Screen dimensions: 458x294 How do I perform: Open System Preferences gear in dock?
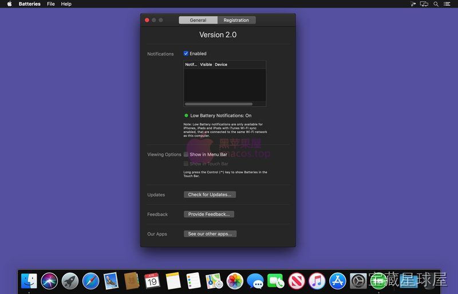click(358, 281)
